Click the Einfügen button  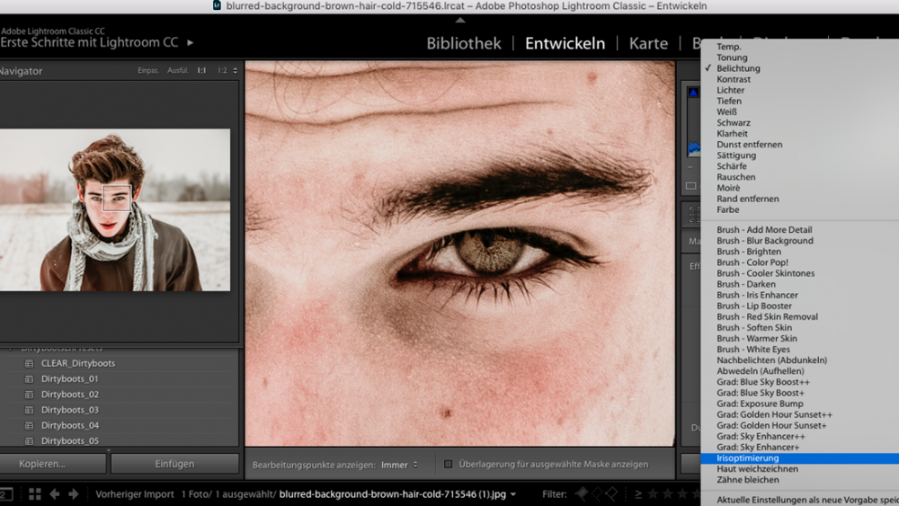click(x=175, y=464)
